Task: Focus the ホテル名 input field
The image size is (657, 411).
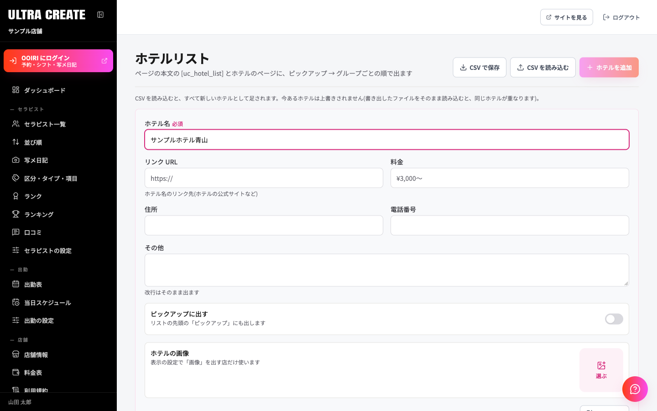Action: click(387, 140)
